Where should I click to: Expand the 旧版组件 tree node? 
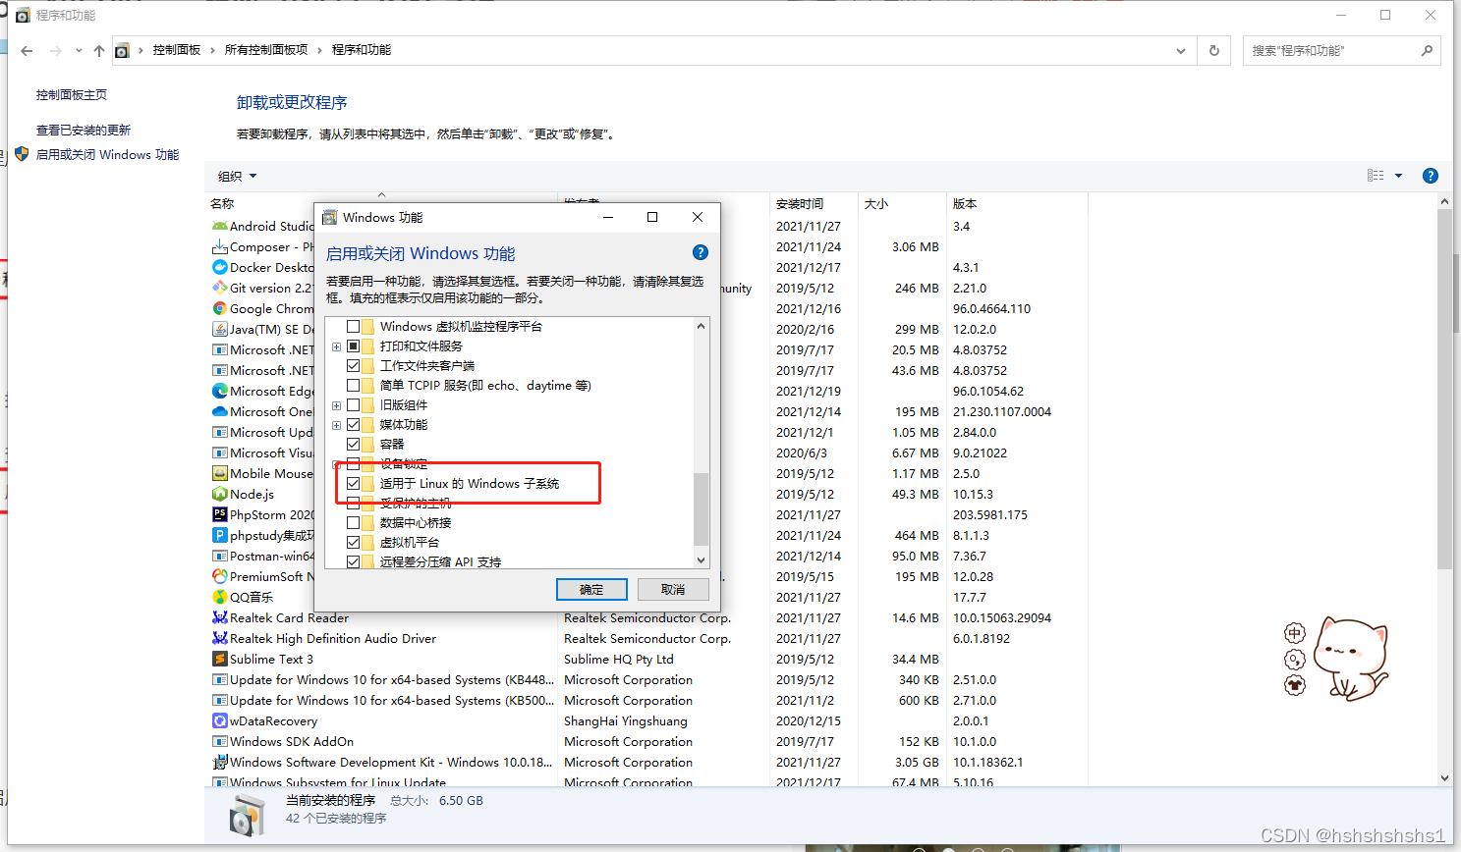point(336,405)
